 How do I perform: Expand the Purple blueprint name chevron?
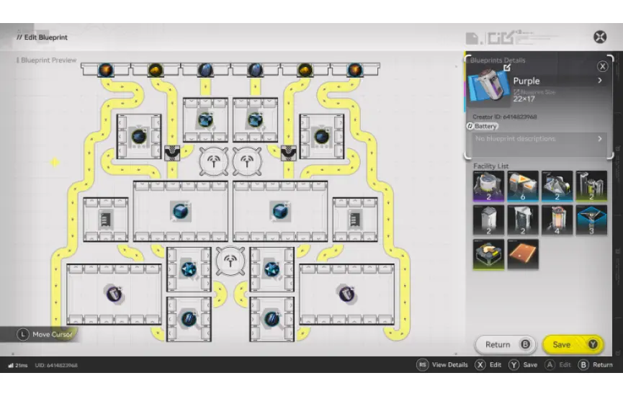pyautogui.click(x=600, y=81)
